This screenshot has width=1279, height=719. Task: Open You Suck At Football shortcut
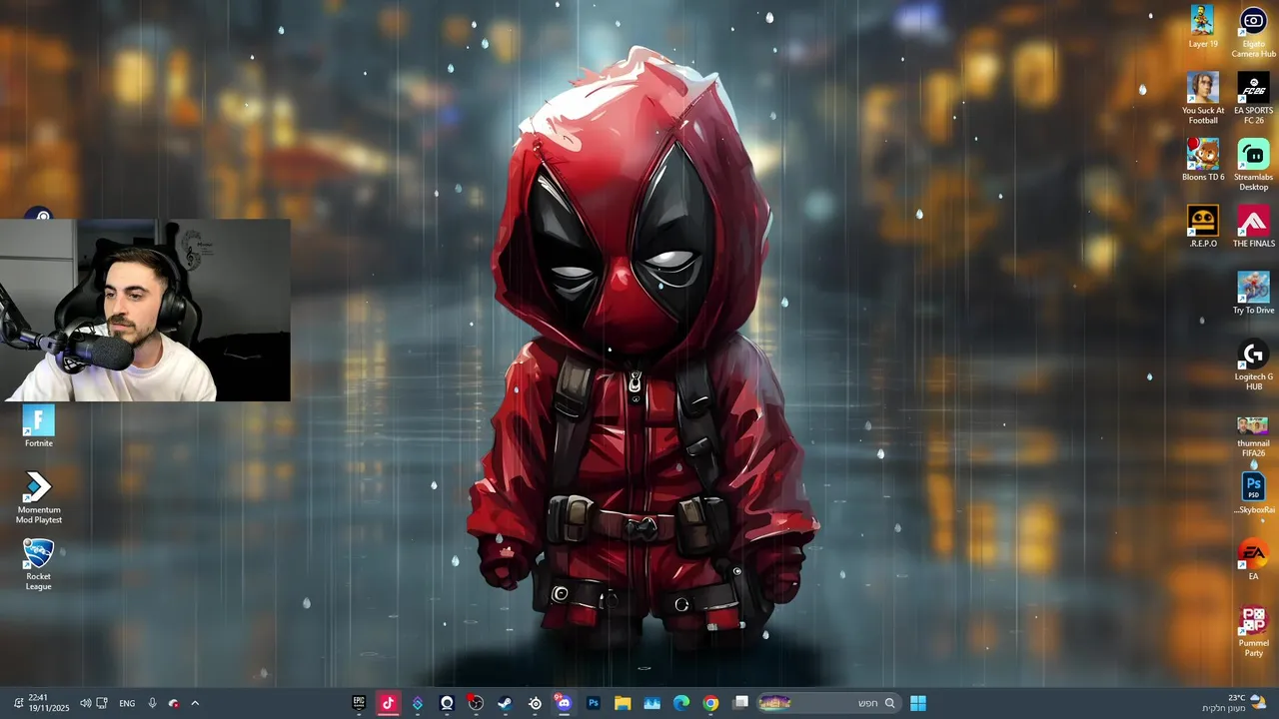tap(1203, 98)
